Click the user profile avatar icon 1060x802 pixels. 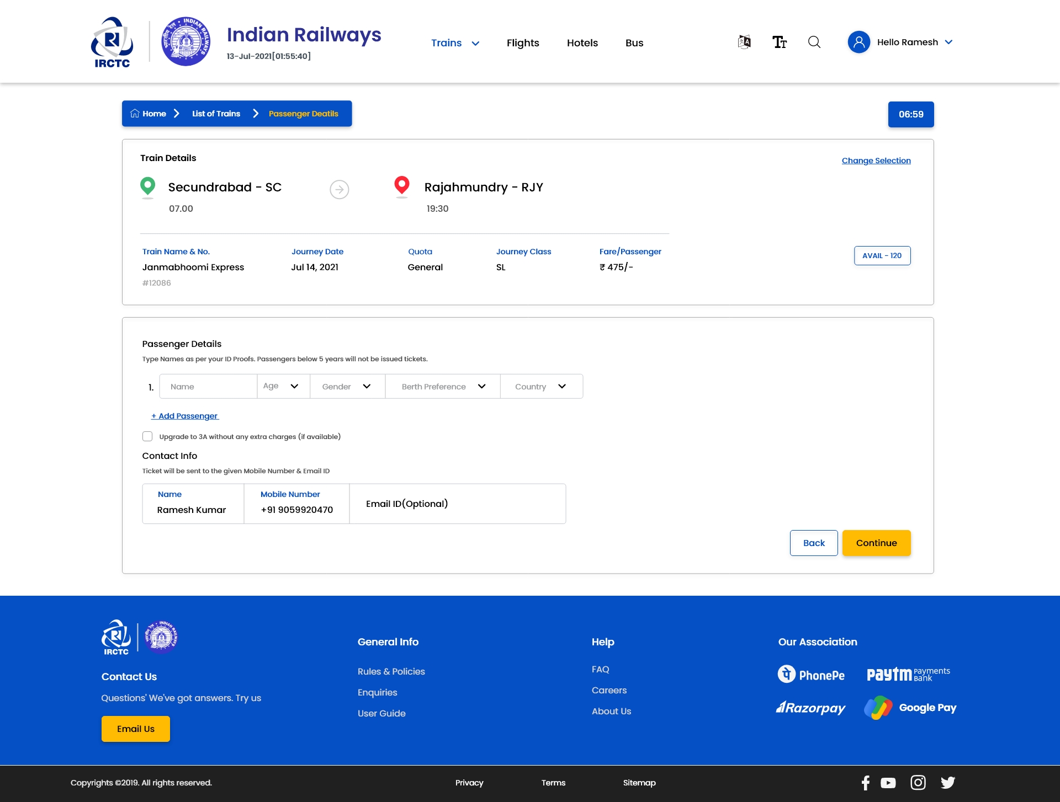tap(859, 42)
